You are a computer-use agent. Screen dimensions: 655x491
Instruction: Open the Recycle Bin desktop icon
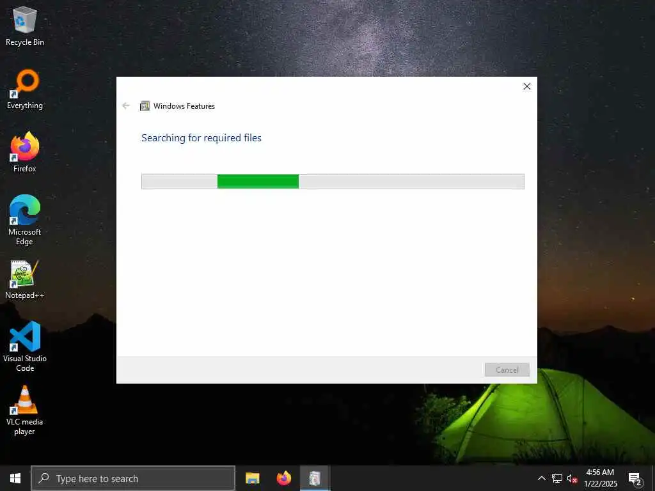pyautogui.click(x=25, y=26)
